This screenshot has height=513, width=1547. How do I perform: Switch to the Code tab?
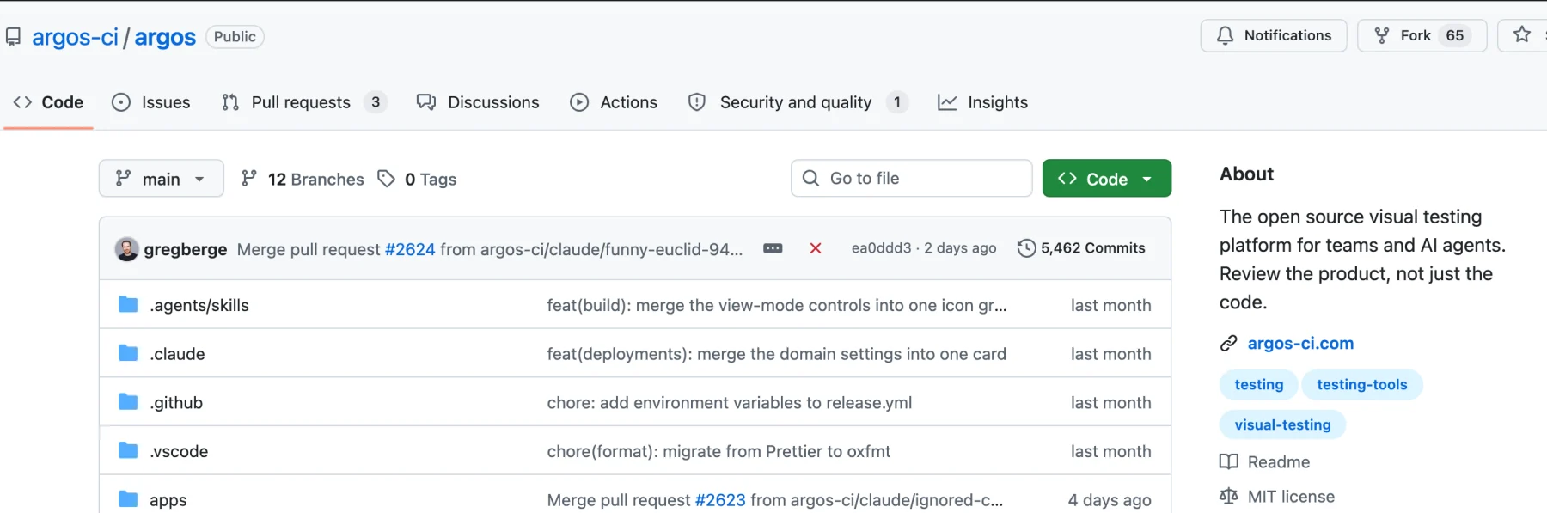[48, 102]
